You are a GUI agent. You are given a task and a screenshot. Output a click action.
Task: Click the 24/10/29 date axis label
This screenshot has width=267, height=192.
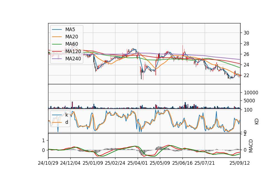coord(48,163)
